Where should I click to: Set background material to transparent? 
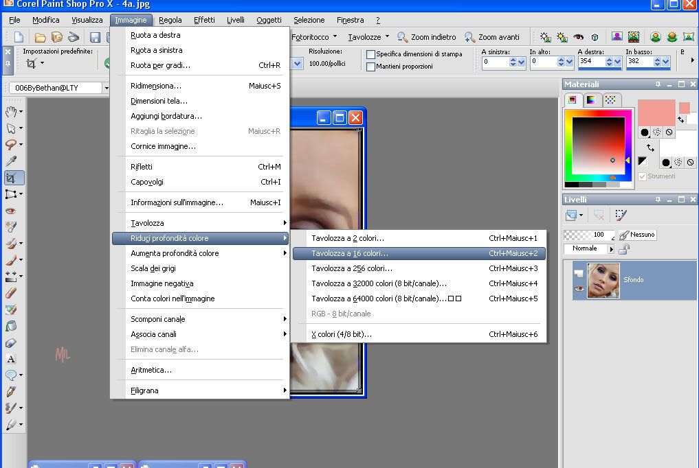coord(690,163)
